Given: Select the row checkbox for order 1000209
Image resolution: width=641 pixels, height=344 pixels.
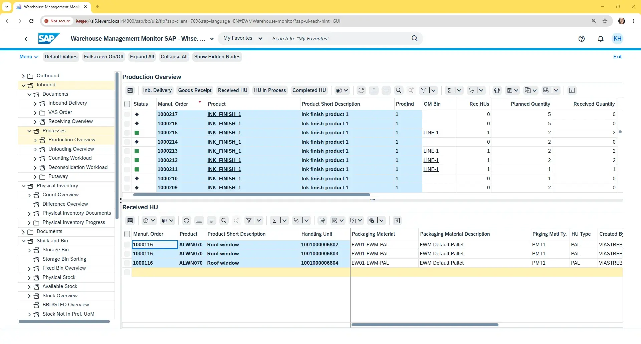Looking at the screenshot, I should pos(127,188).
